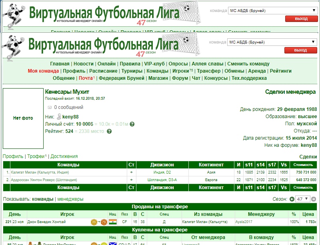Viewport: 320px width, 245px height.
Task: Click the user avatar icon beside keny88
Action: [59, 117]
